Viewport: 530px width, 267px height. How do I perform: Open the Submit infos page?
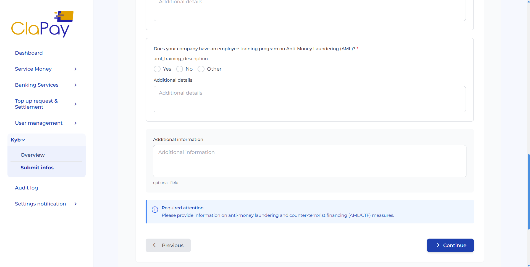click(37, 167)
